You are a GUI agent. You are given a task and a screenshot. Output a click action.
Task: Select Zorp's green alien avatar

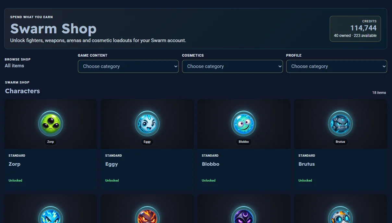point(51,123)
